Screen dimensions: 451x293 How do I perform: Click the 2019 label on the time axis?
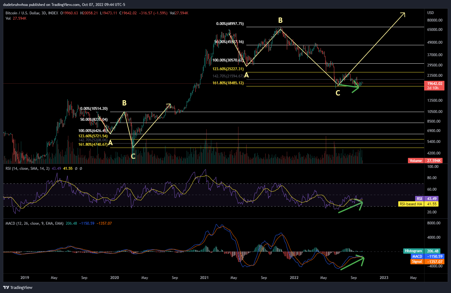point(25,278)
